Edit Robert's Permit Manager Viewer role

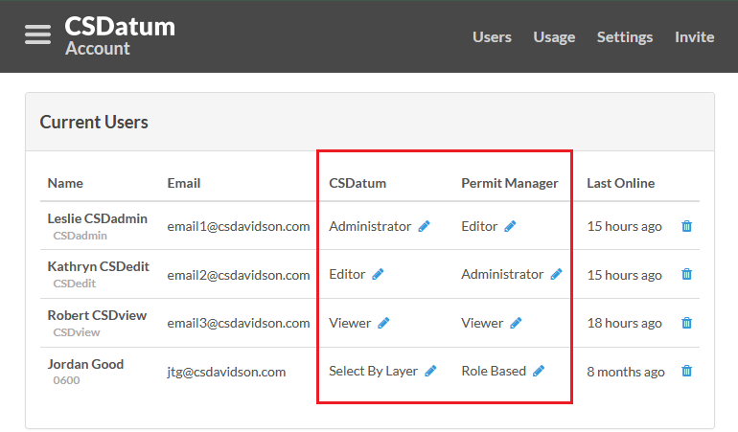[x=516, y=324]
